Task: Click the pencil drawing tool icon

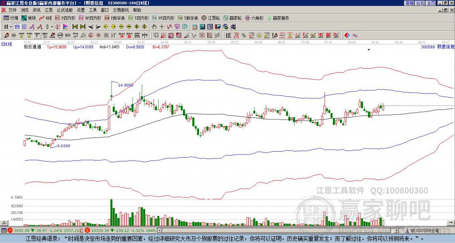Action: [x=6, y=35]
